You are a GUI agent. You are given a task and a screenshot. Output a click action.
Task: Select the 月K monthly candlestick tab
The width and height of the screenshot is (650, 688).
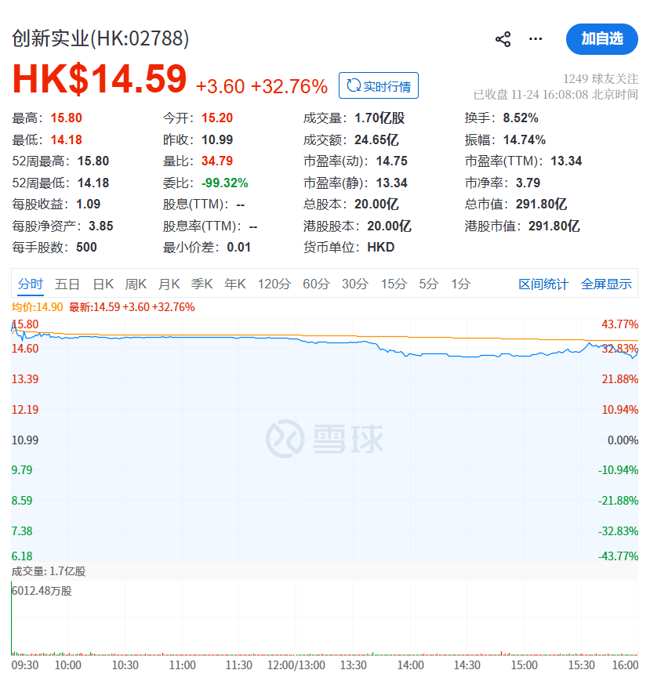tap(169, 284)
